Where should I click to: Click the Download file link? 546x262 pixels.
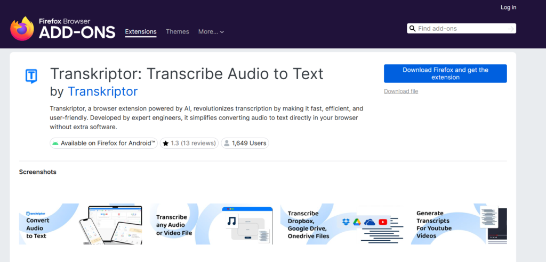[x=401, y=91]
